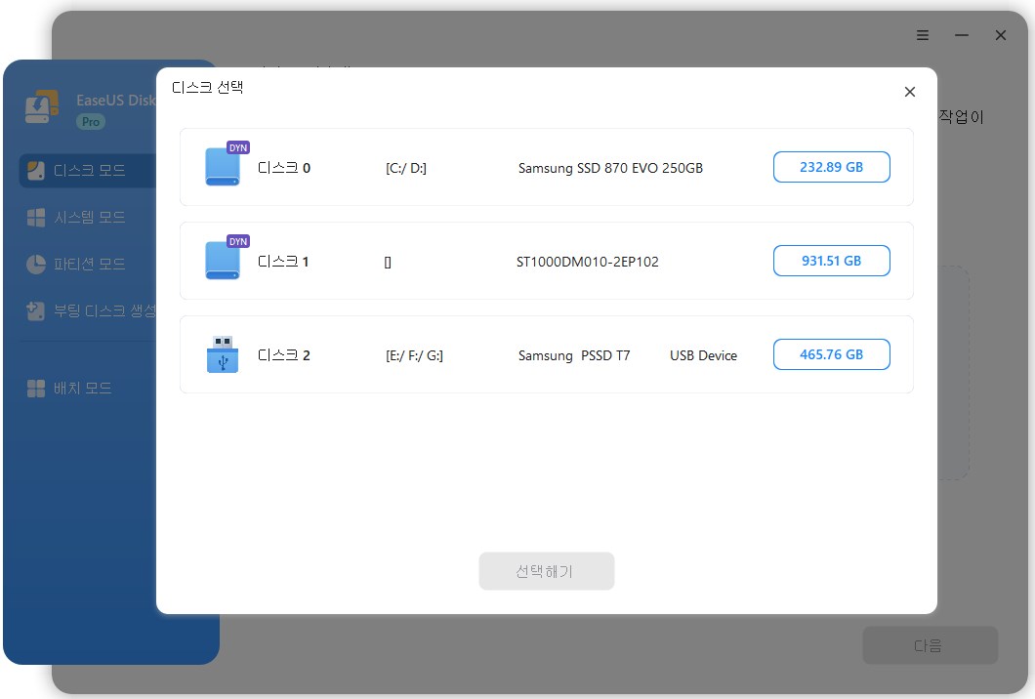This screenshot has width=1035, height=699.
Task: Switch to 시스템 모드 menu item
Action: (89, 218)
